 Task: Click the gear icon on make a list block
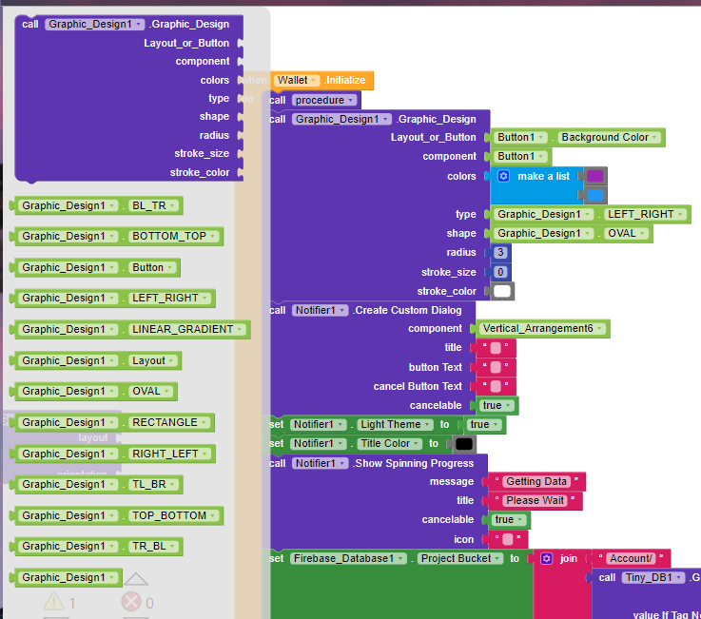click(503, 176)
